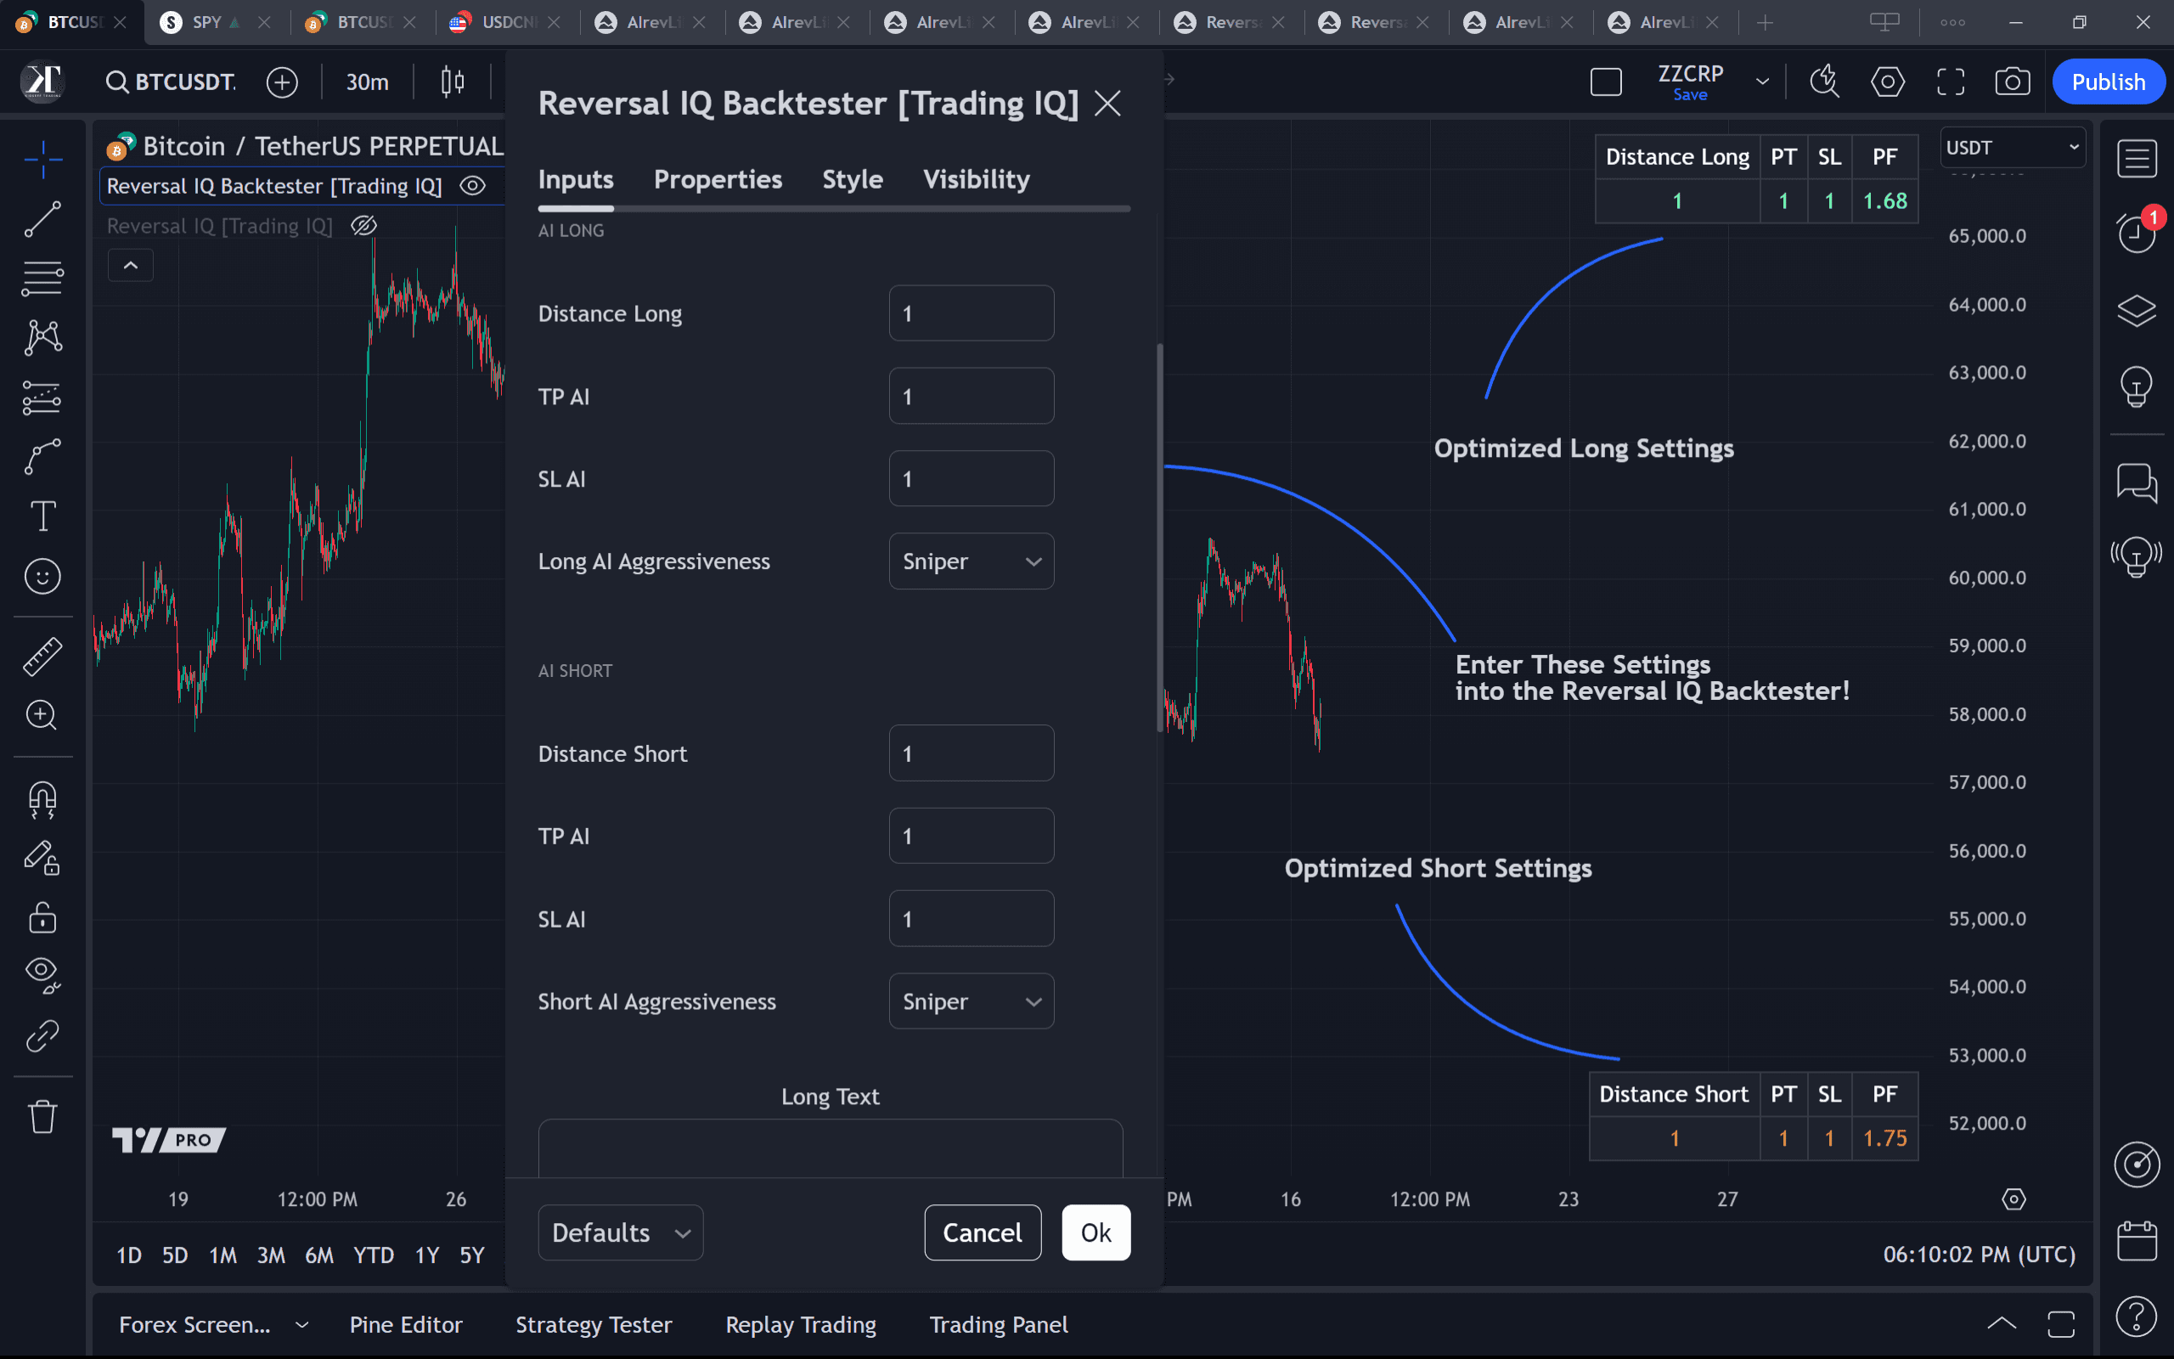The height and width of the screenshot is (1359, 2174).
Task: Open the help center question mark icon
Action: (2137, 1317)
